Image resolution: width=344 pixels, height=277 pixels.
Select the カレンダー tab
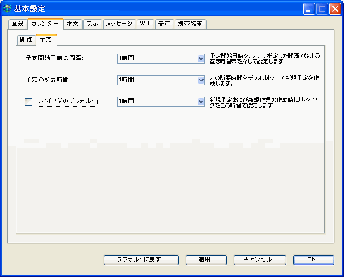point(44,24)
